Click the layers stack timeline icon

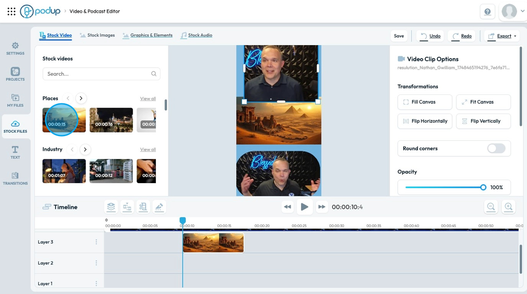(111, 207)
